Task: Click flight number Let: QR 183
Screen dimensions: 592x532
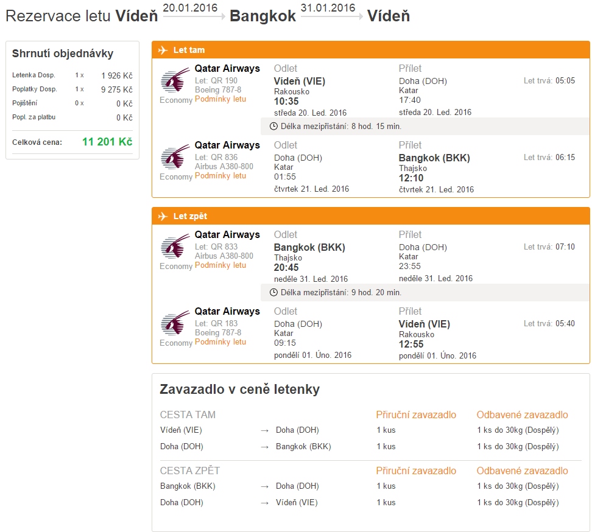Action: coord(216,323)
